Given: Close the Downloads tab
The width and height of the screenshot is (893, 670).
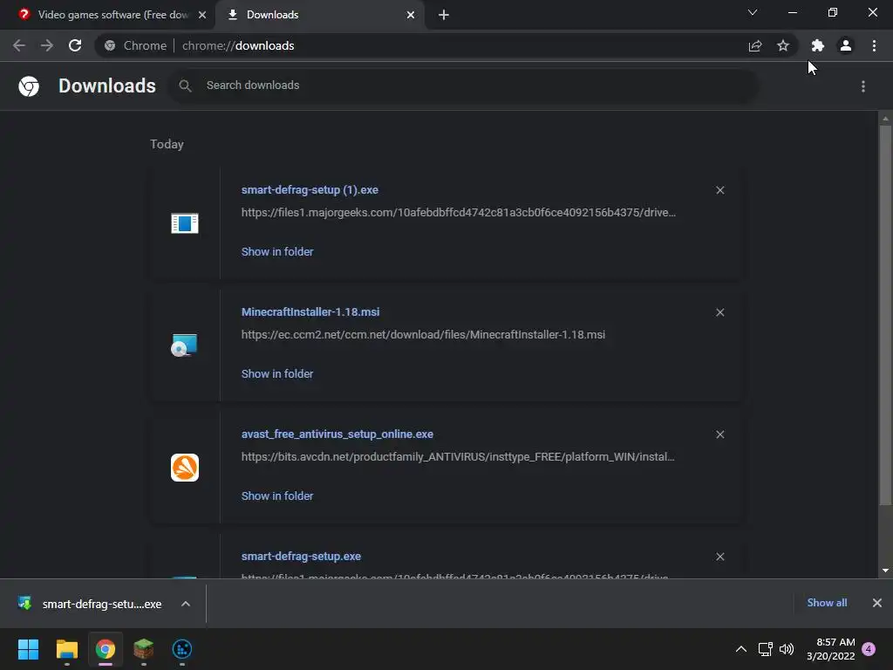Looking at the screenshot, I should 411,15.
